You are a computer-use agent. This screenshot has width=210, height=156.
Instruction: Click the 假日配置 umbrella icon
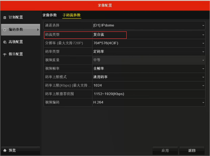click(5, 54)
